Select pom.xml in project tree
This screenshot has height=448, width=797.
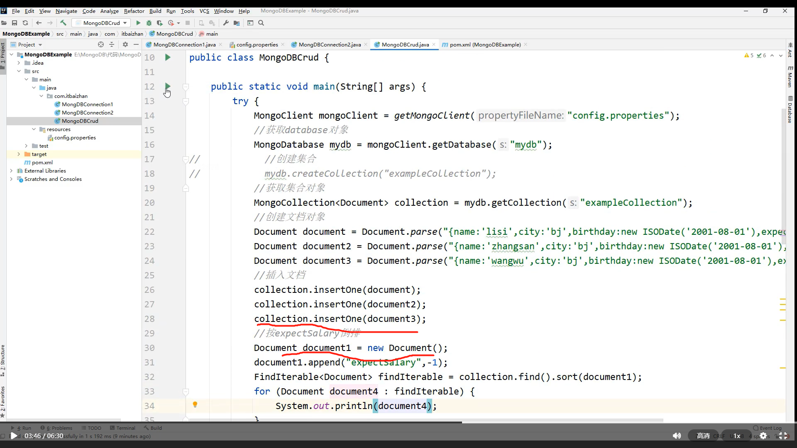(x=42, y=163)
